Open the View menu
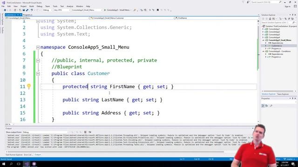The image size is (298, 167). pos(15,6)
